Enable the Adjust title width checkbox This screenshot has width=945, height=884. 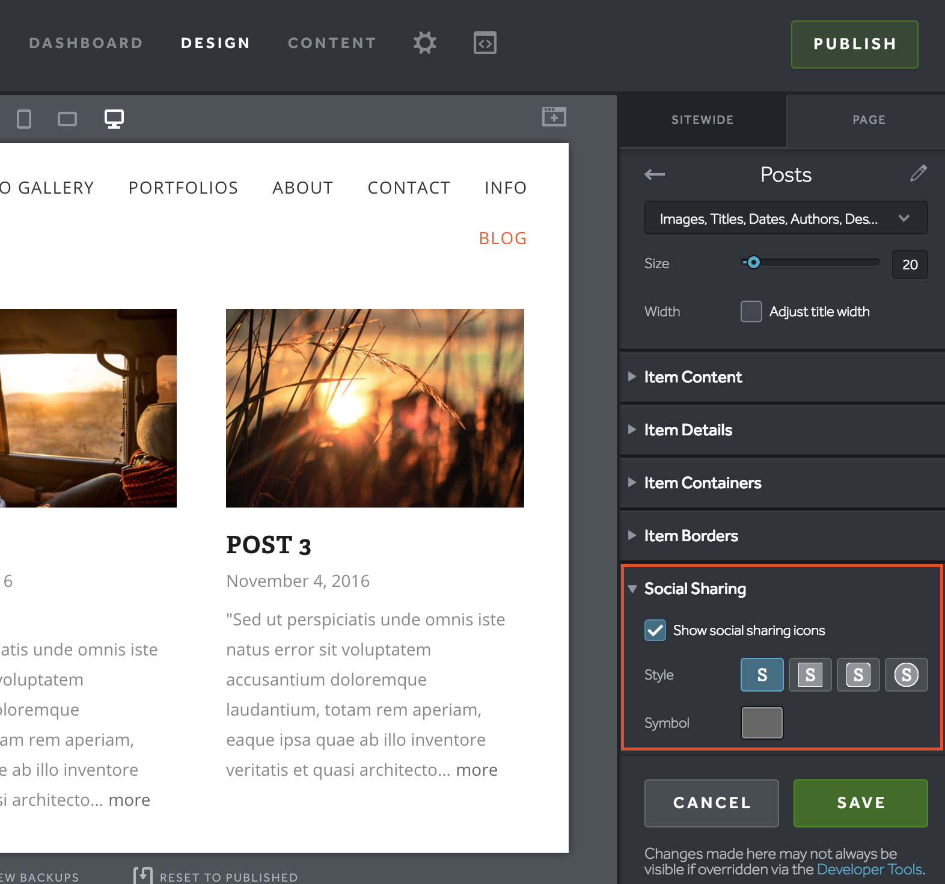point(751,312)
